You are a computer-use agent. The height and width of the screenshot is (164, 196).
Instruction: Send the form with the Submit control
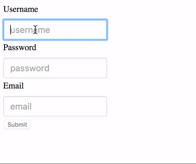pyautogui.click(x=17, y=124)
